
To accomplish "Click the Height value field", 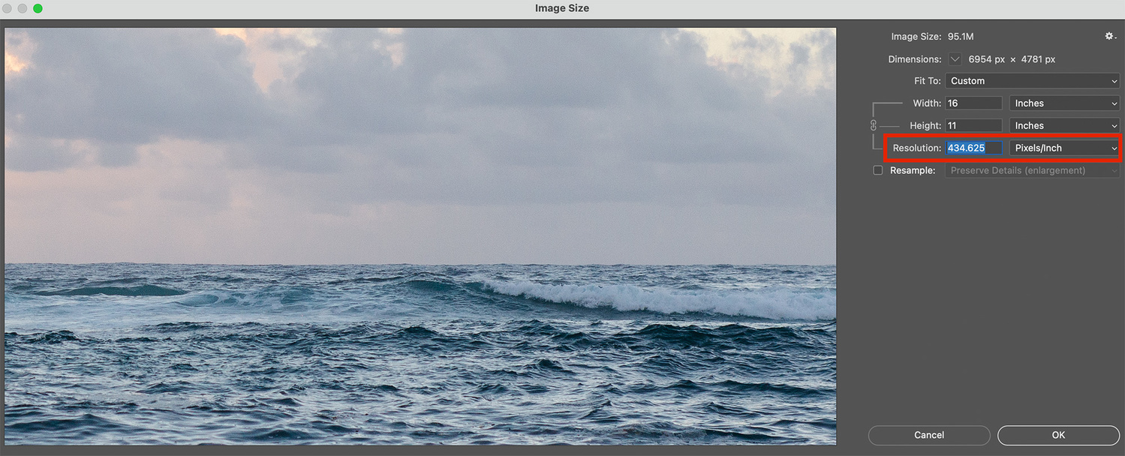I will tap(973, 126).
